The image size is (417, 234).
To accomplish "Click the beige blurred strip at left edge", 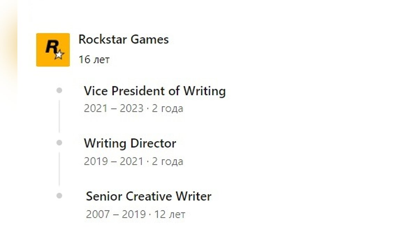I will (8, 52).
